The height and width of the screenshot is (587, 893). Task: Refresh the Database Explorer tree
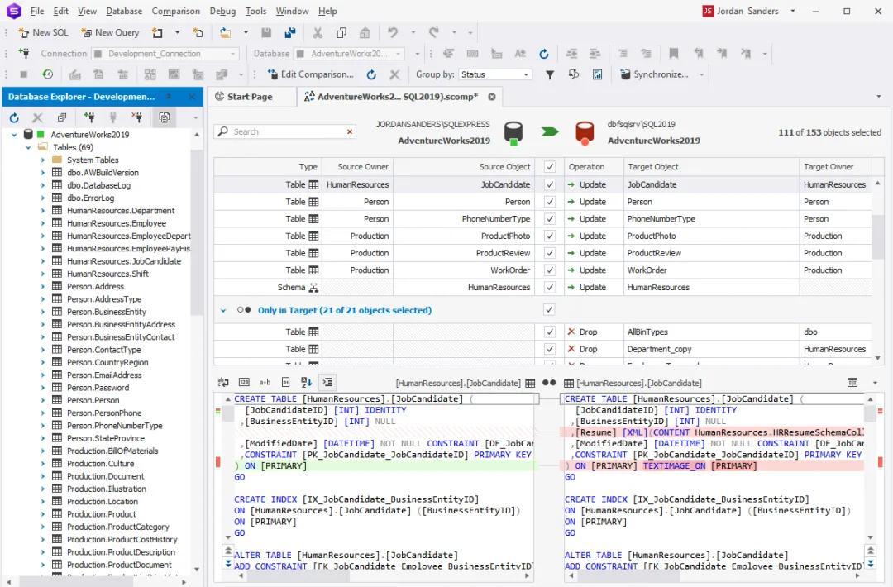pyautogui.click(x=14, y=118)
